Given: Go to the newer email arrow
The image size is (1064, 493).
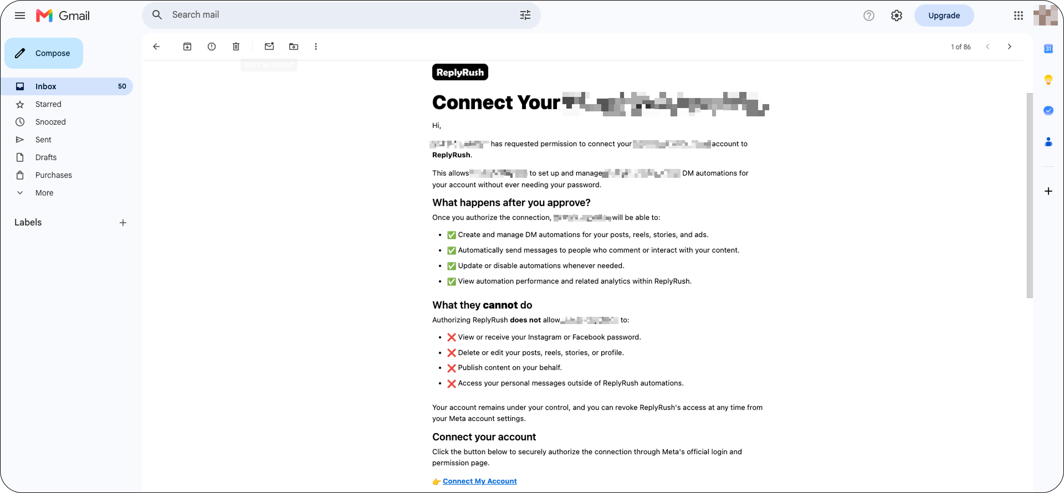Looking at the screenshot, I should tap(988, 47).
